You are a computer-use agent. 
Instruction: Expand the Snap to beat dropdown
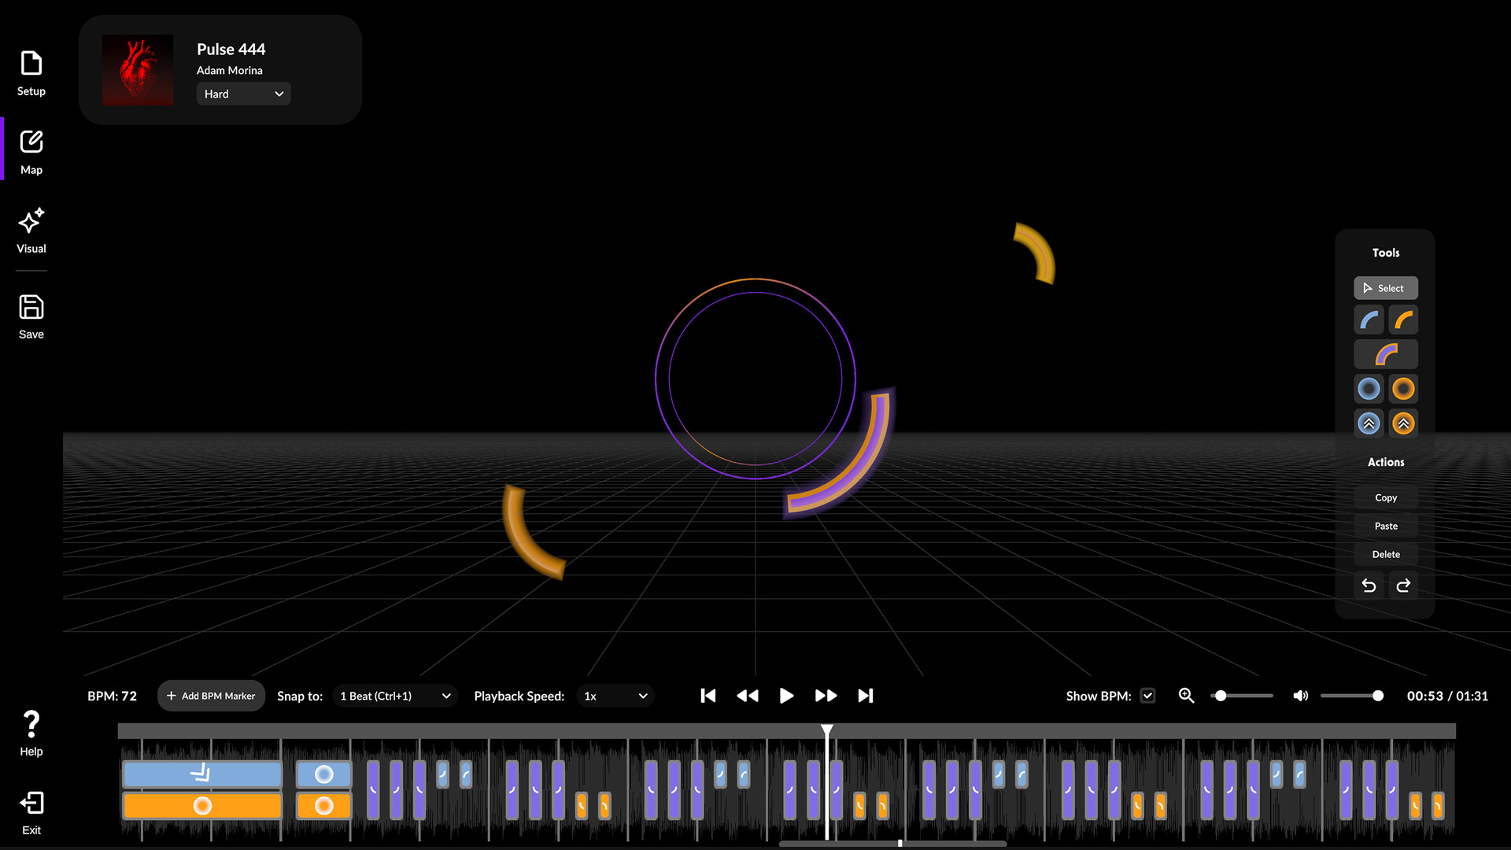coord(395,696)
